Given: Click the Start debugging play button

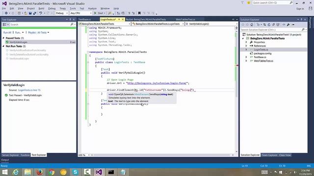Looking at the screenshot, I should tap(95, 13).
